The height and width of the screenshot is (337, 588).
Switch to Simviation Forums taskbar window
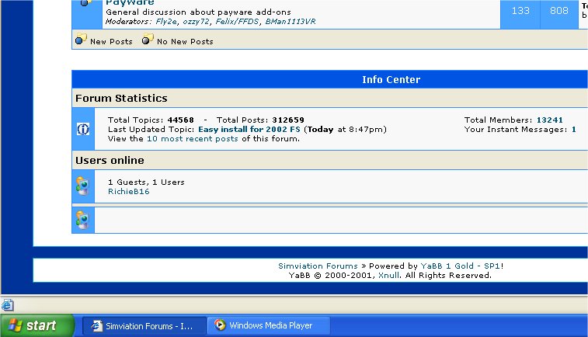(x=144, y=326)
